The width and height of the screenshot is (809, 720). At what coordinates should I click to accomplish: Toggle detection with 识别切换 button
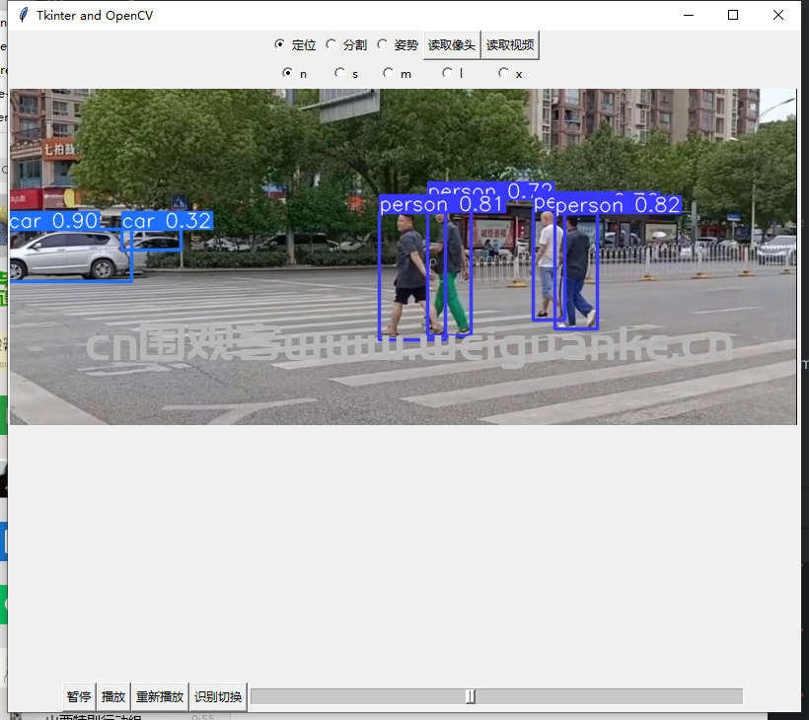tap(218, 696)
